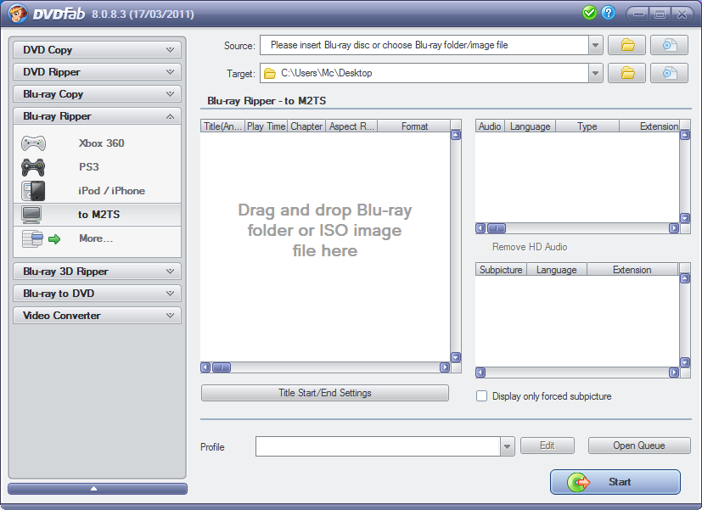This screenshot has width=702, height=510.
Task: Click the Source path field
Action: tap(424, 45)
